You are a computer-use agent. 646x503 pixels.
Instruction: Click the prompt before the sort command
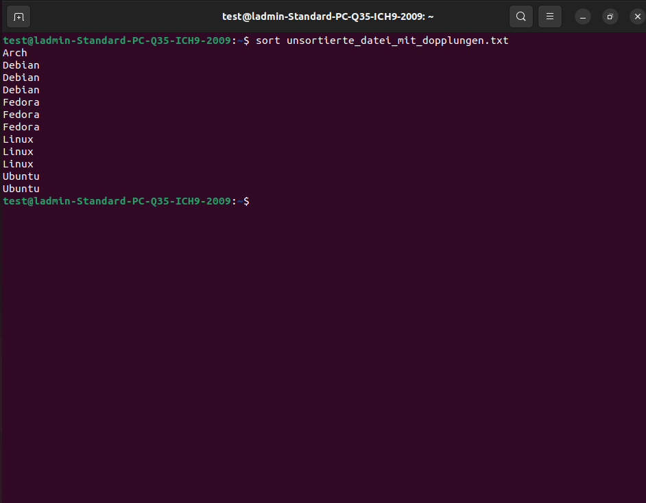point(126,40)
